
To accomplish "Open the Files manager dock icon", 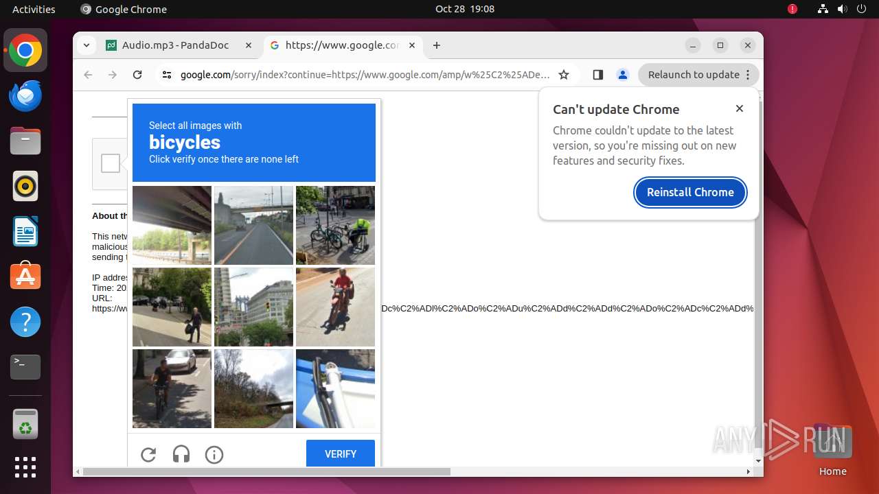I will point(25,141).
